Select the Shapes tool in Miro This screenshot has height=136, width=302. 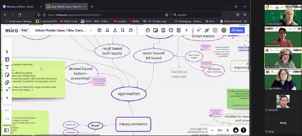click(7, 82)
